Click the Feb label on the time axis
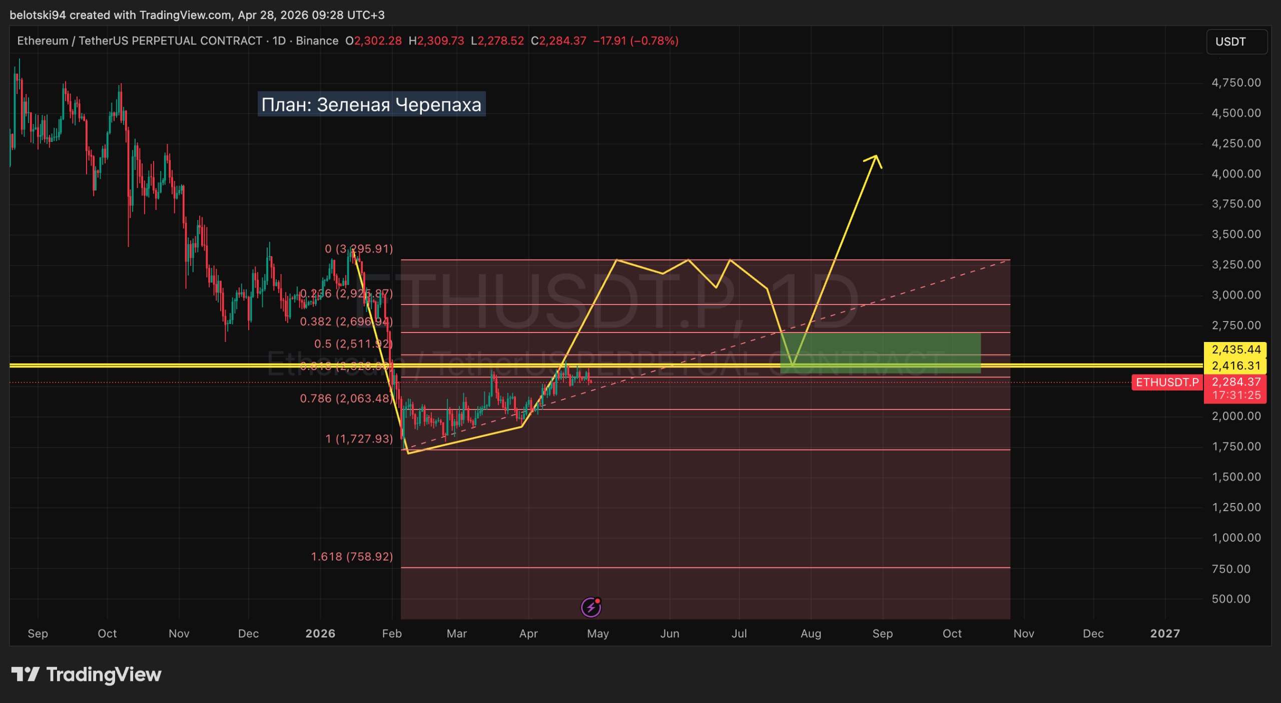This screenshot has width=1281, height=703. [392, 633]
